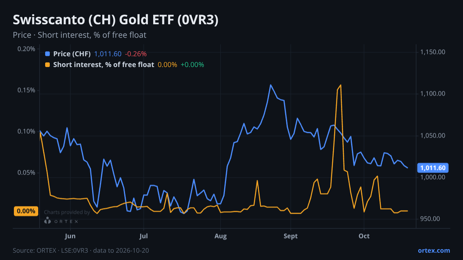Select the Price (CHF) legend label
Viewport: 463px width, 260px height.
[72, 54]
